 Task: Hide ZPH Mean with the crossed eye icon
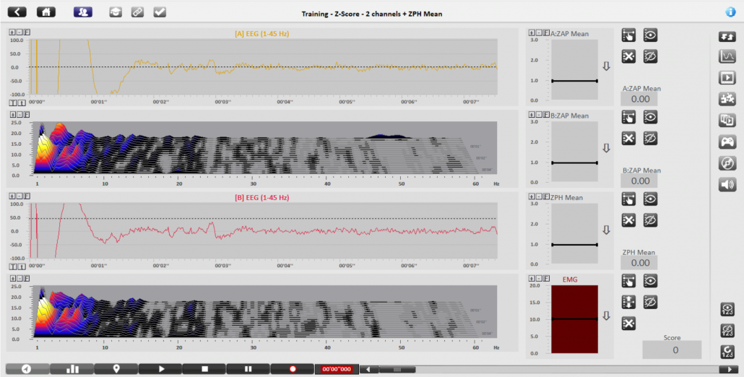pos(651,220)
